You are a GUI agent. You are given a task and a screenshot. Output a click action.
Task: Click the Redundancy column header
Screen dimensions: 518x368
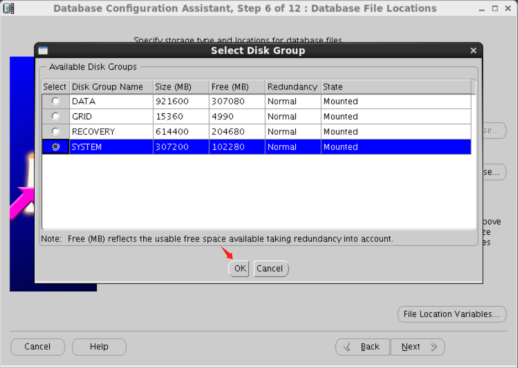[293, 87]
